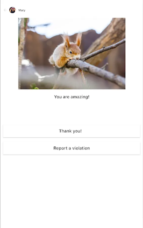143x228 pixels.
Task: Click the squirrel's tufted right ear
Action: coord(79,39)
